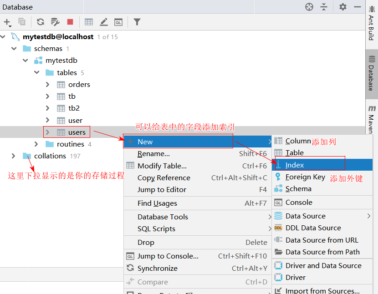
Task: Select DDL Data Source item
Action: coord(322,228)
